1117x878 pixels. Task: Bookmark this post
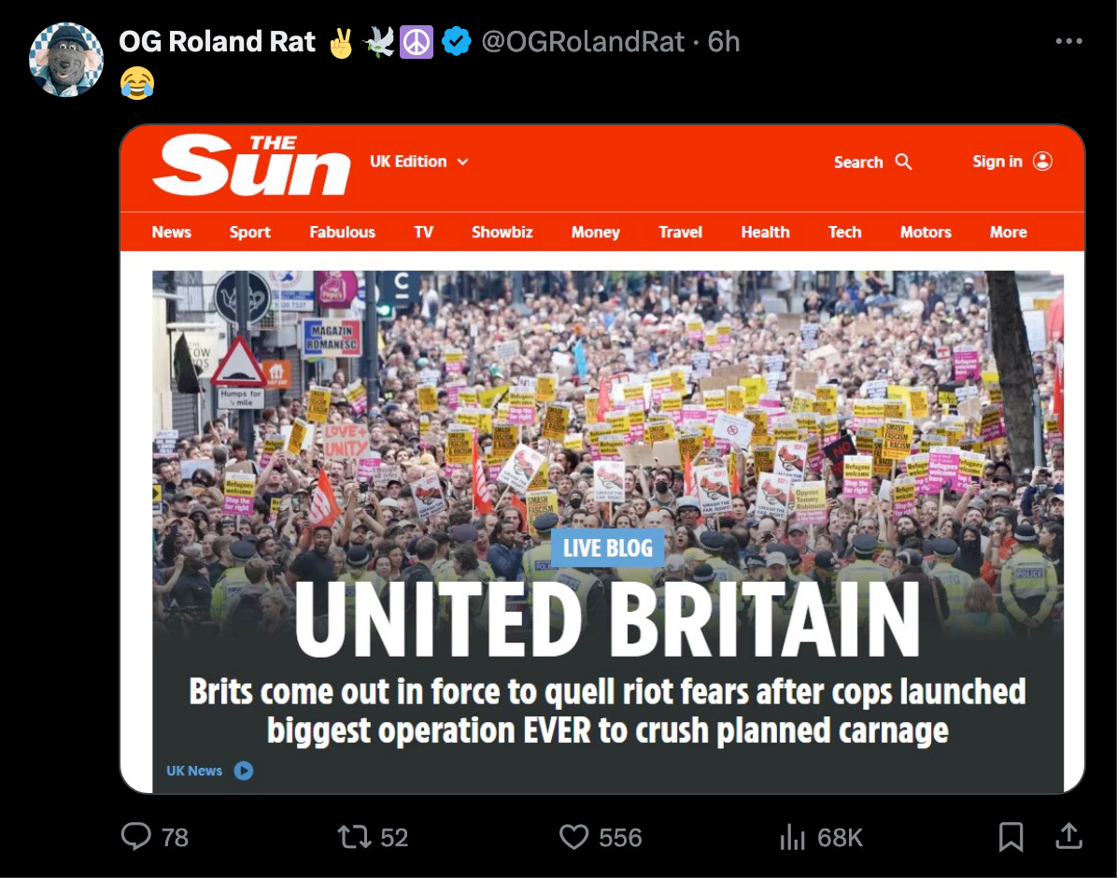(1011, 837)
